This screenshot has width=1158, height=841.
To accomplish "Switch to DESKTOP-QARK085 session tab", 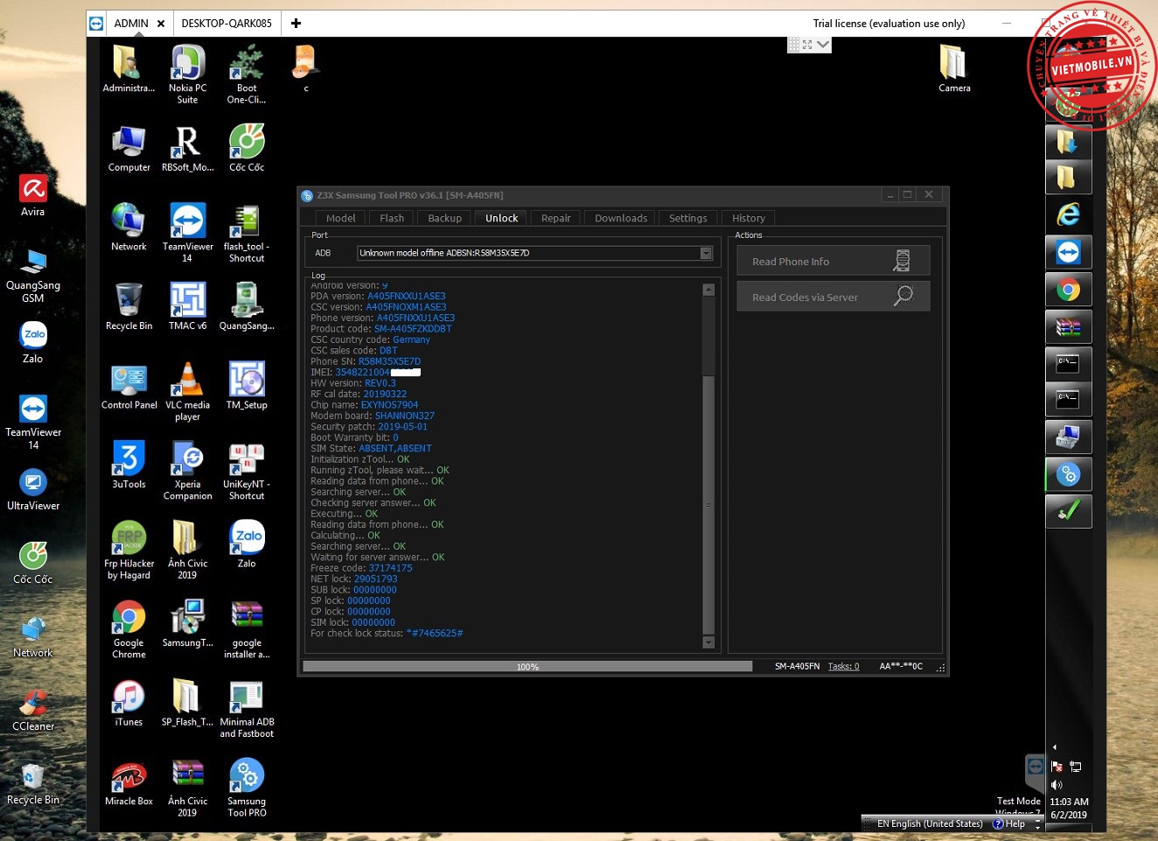I will tap(227, 24).
